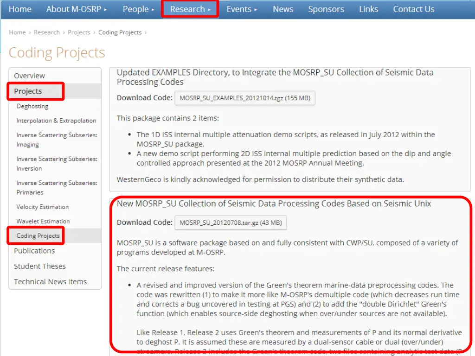Open the Research menu
Viewport: 475px width, 356px height.
click(190, 9)
